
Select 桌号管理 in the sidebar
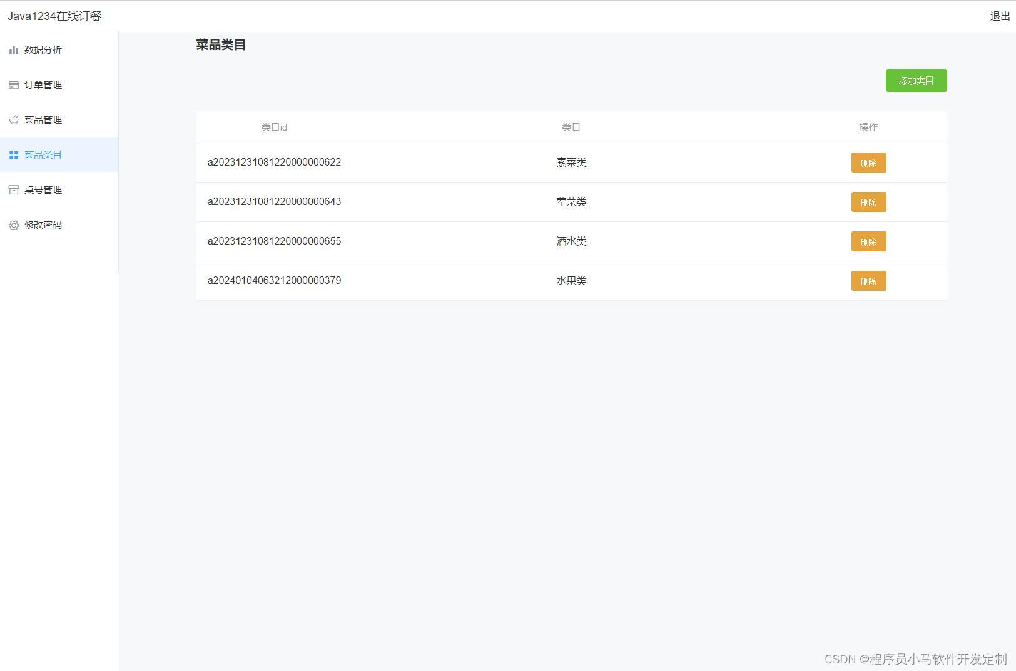[43, 189]
